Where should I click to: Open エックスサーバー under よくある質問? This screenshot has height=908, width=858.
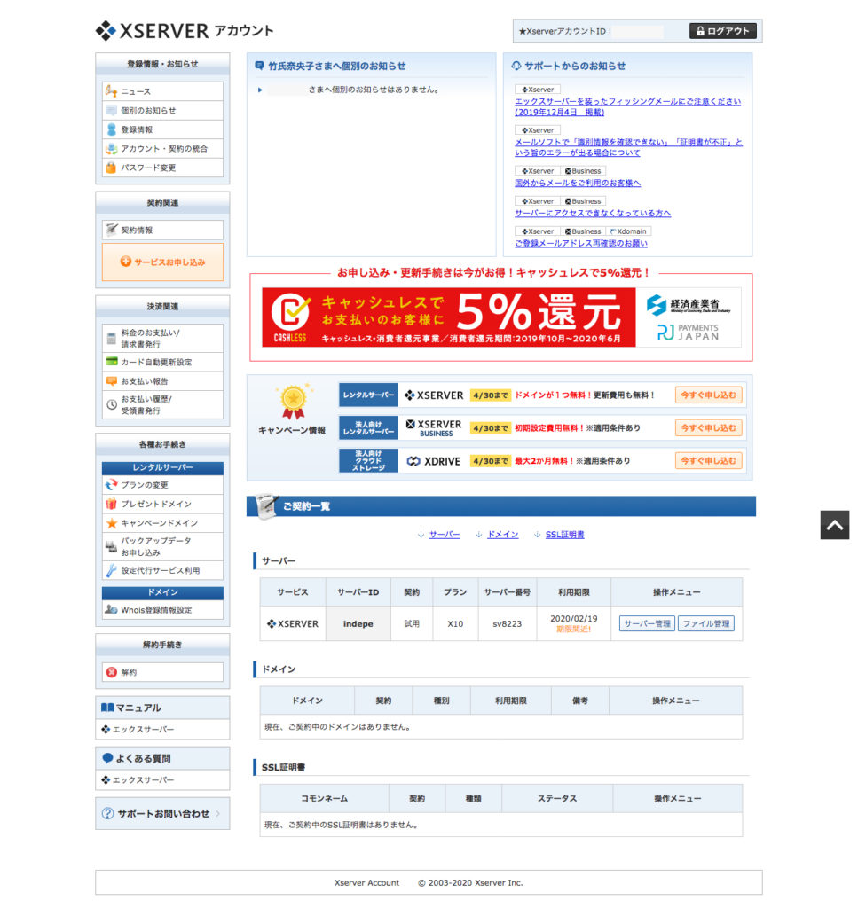(162, 779)
